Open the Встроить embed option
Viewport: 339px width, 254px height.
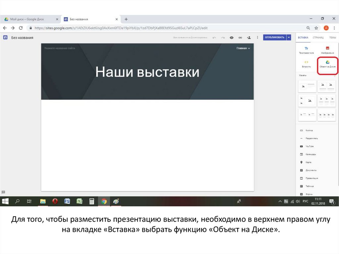coord(306,64)
